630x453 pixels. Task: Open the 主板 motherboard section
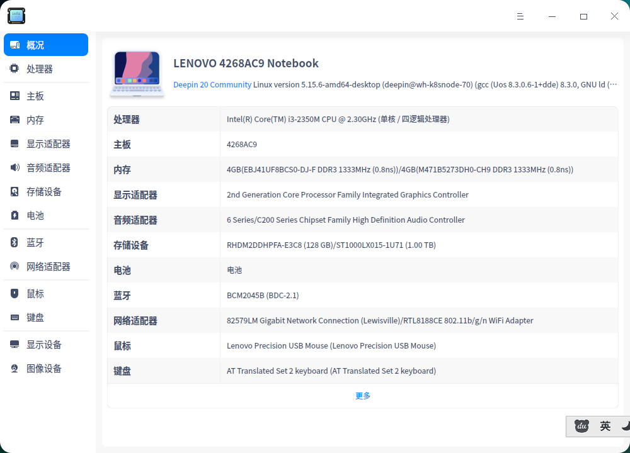(x=46, y=96)
